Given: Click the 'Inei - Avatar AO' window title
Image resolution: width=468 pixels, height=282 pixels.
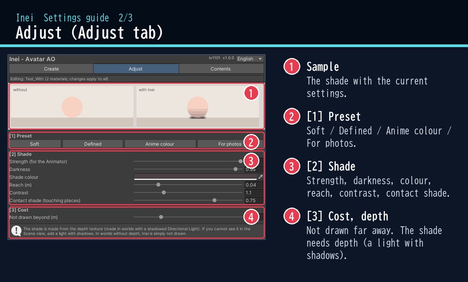Looking at the screenshot, I should tap(32, 59).
